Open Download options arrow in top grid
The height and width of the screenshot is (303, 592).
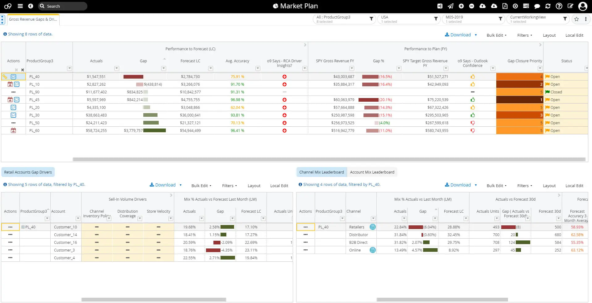(476, 35)
